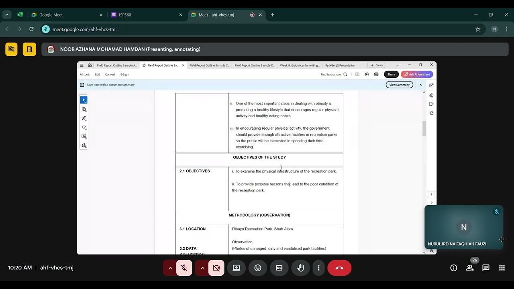Click the Chrome address bar URL
The image size is (514, 289).
(x=84, y=29)
